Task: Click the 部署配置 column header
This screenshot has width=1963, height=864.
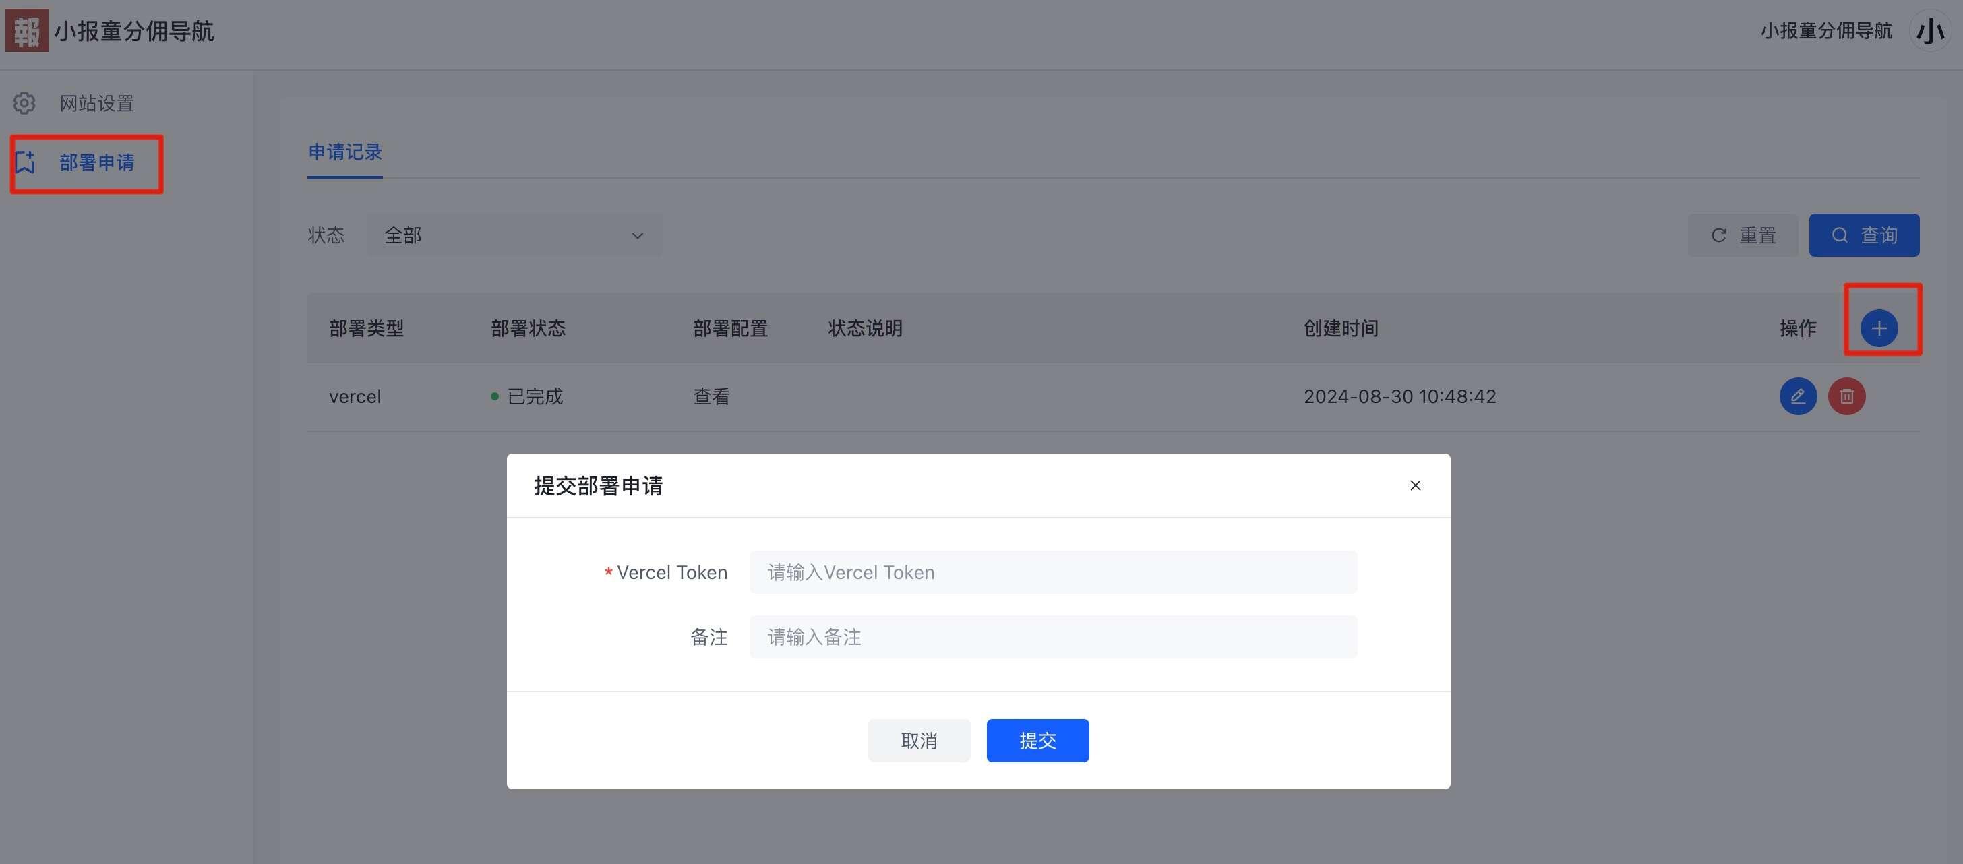Action: (730, 328)
